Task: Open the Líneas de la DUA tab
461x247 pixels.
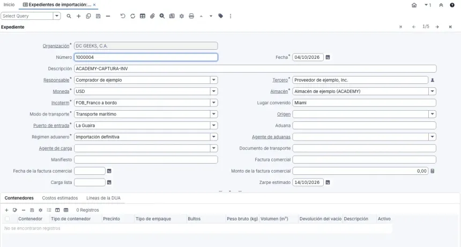Action: pos(103,198)
